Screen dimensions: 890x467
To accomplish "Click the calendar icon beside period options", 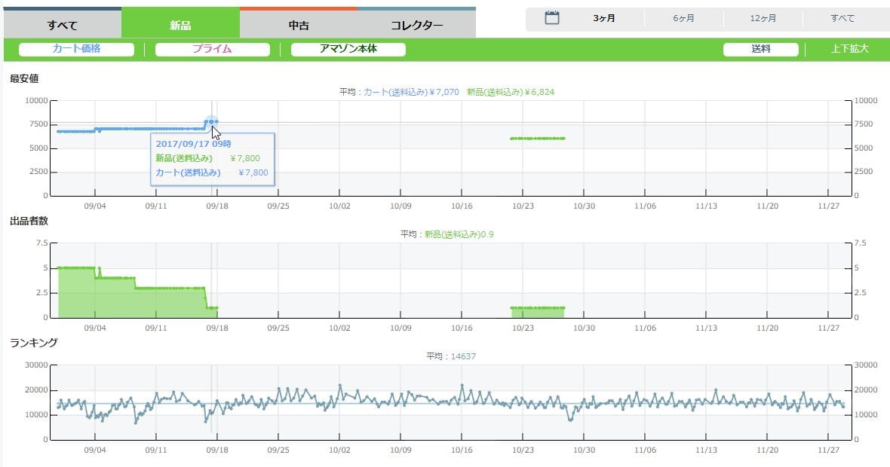I will pos(552,18).
